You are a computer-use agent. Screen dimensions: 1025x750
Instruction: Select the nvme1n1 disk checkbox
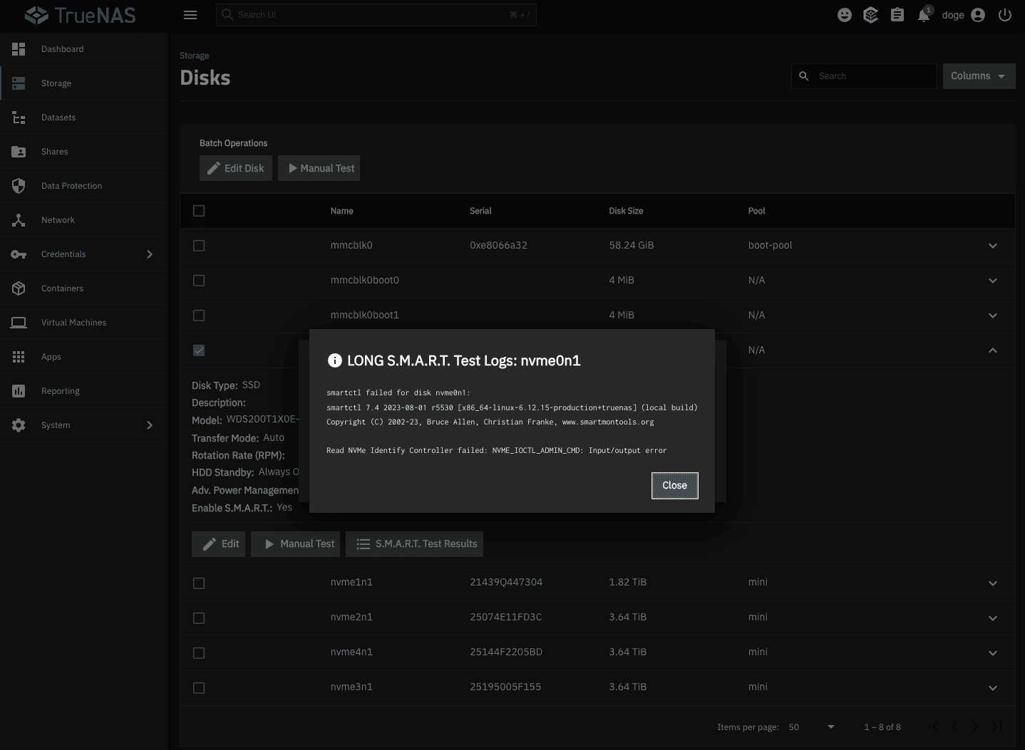click(199, 583)
